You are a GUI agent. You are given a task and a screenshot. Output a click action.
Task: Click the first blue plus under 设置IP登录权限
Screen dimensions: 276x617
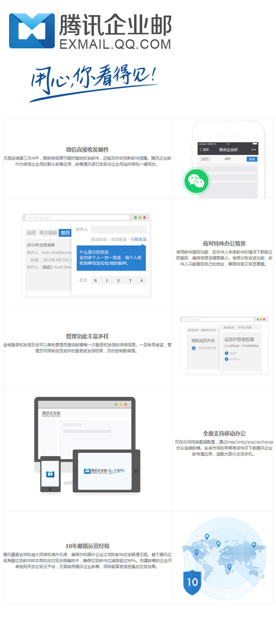tap(226, 353)
